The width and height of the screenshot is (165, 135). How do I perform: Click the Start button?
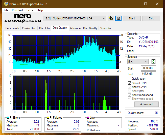click(x=132, y=18)
